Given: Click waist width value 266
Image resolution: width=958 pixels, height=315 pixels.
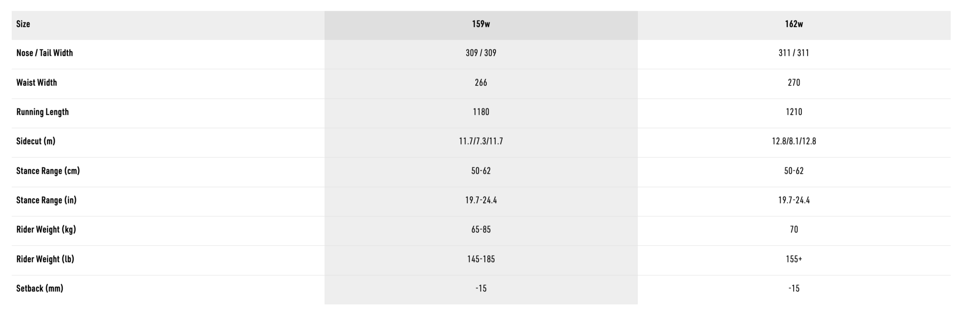Looking at the screenshot, I should pos(481,83).
